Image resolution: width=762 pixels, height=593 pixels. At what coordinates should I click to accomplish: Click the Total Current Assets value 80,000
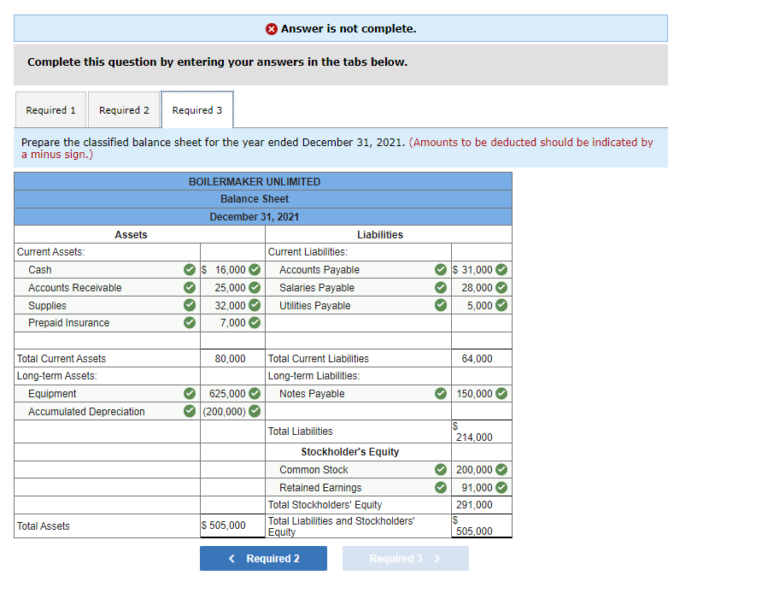point(231,359)
